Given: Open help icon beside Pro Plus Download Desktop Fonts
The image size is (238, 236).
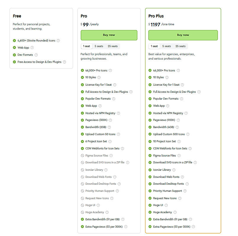Looking at the screenshot, I should [x=187, y=184].
